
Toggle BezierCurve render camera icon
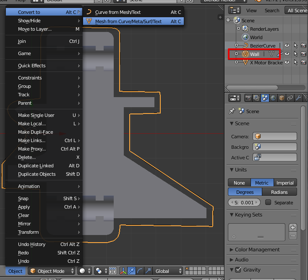point(303,45)
